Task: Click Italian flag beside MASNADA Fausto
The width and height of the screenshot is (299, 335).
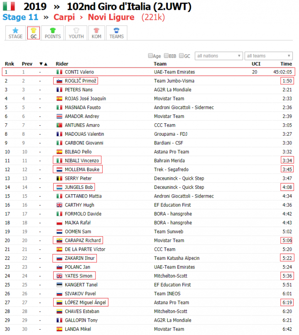Action: pyautogui.click(x=59, y=108)
